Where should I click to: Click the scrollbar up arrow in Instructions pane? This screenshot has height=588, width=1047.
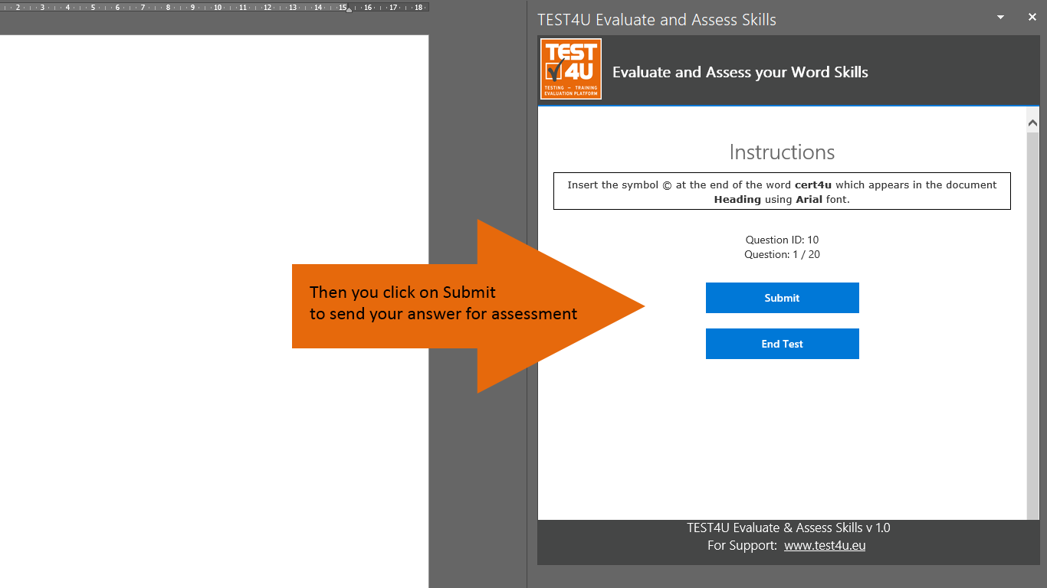click(x=1032, y=122)
